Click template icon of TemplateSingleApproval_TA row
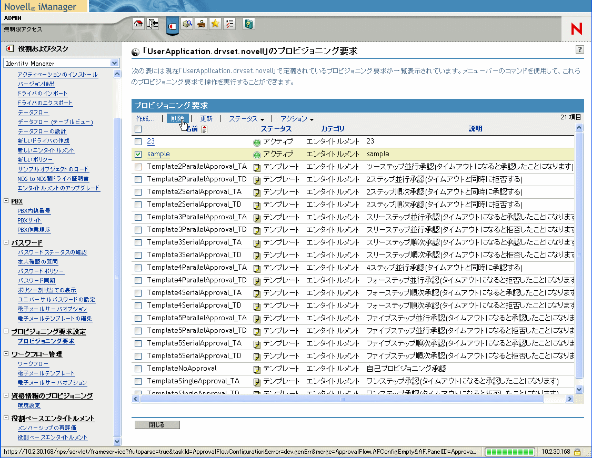592x458 pixels. 257,382
